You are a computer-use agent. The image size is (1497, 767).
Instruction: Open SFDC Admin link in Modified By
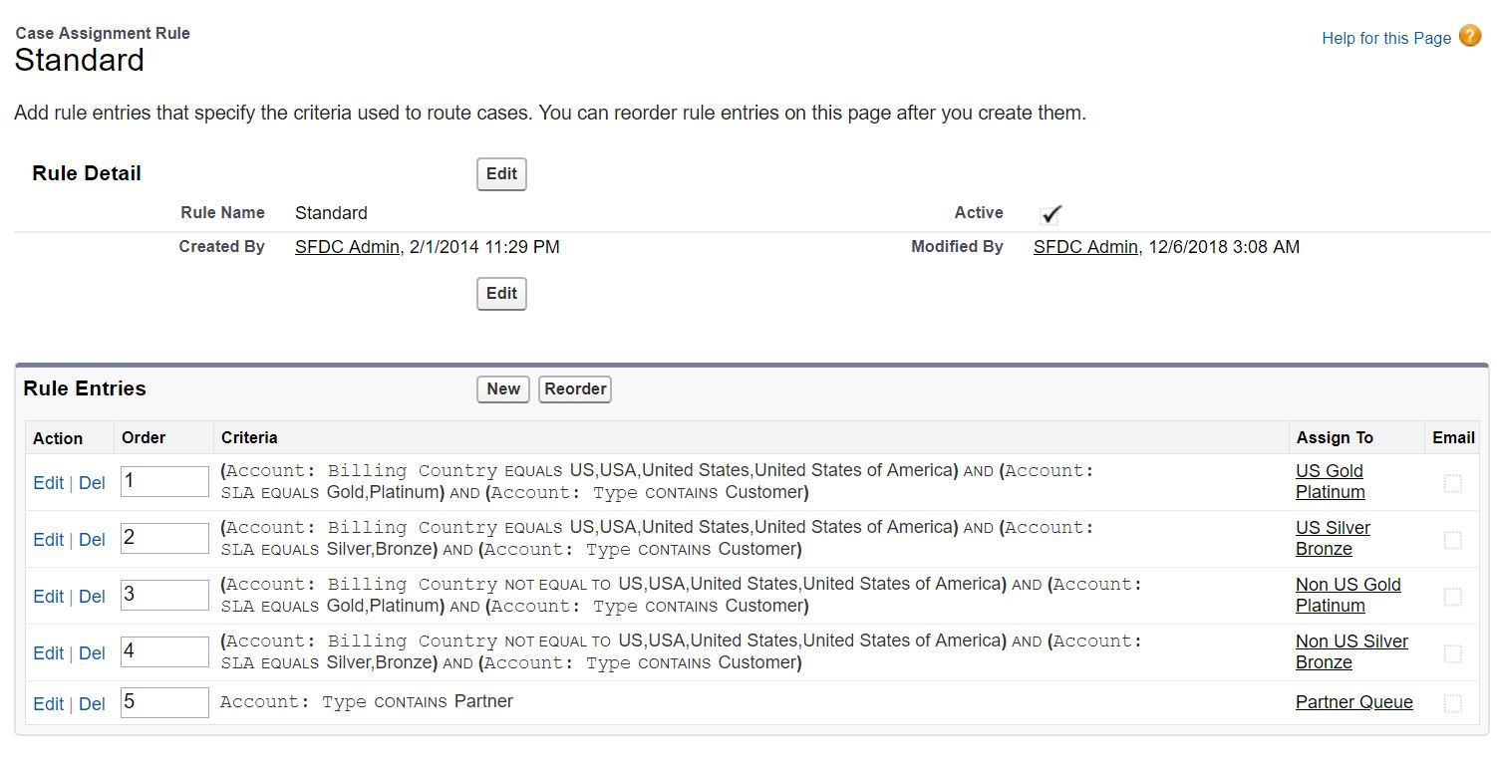point(1085,247)
